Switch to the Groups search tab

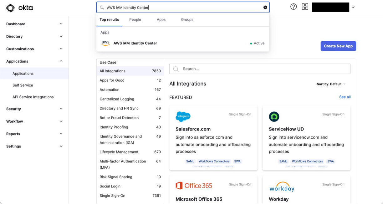pyautogui.click(x=187, y=19)
